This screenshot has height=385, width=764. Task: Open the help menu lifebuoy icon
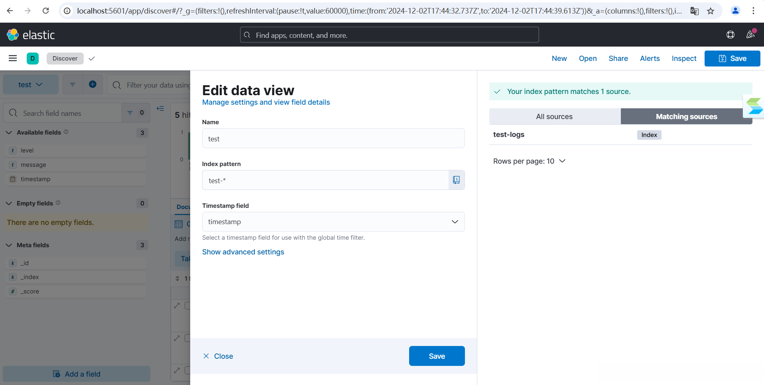pyautogui.click(x=730, y=35)
